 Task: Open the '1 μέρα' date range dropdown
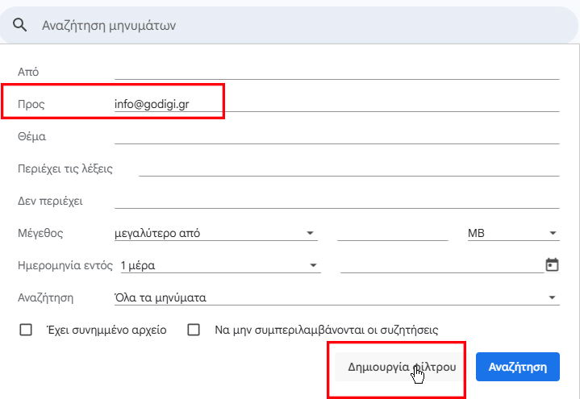click(x=219, y=265)
